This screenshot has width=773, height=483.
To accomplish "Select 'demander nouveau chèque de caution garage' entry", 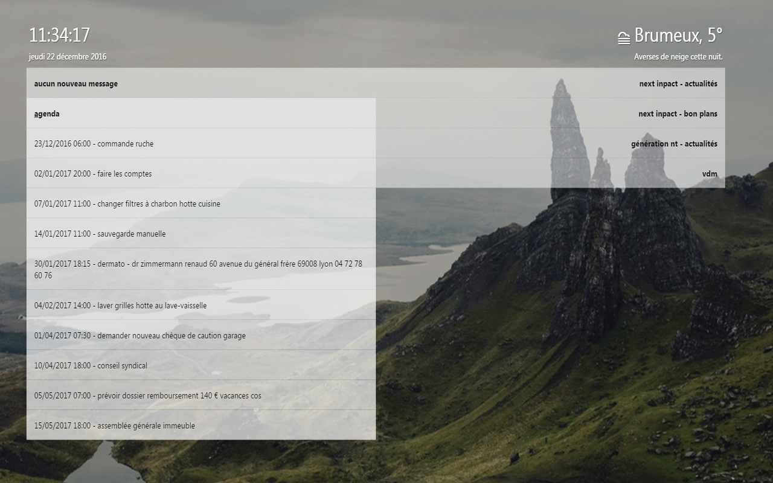I will point(201,335).
